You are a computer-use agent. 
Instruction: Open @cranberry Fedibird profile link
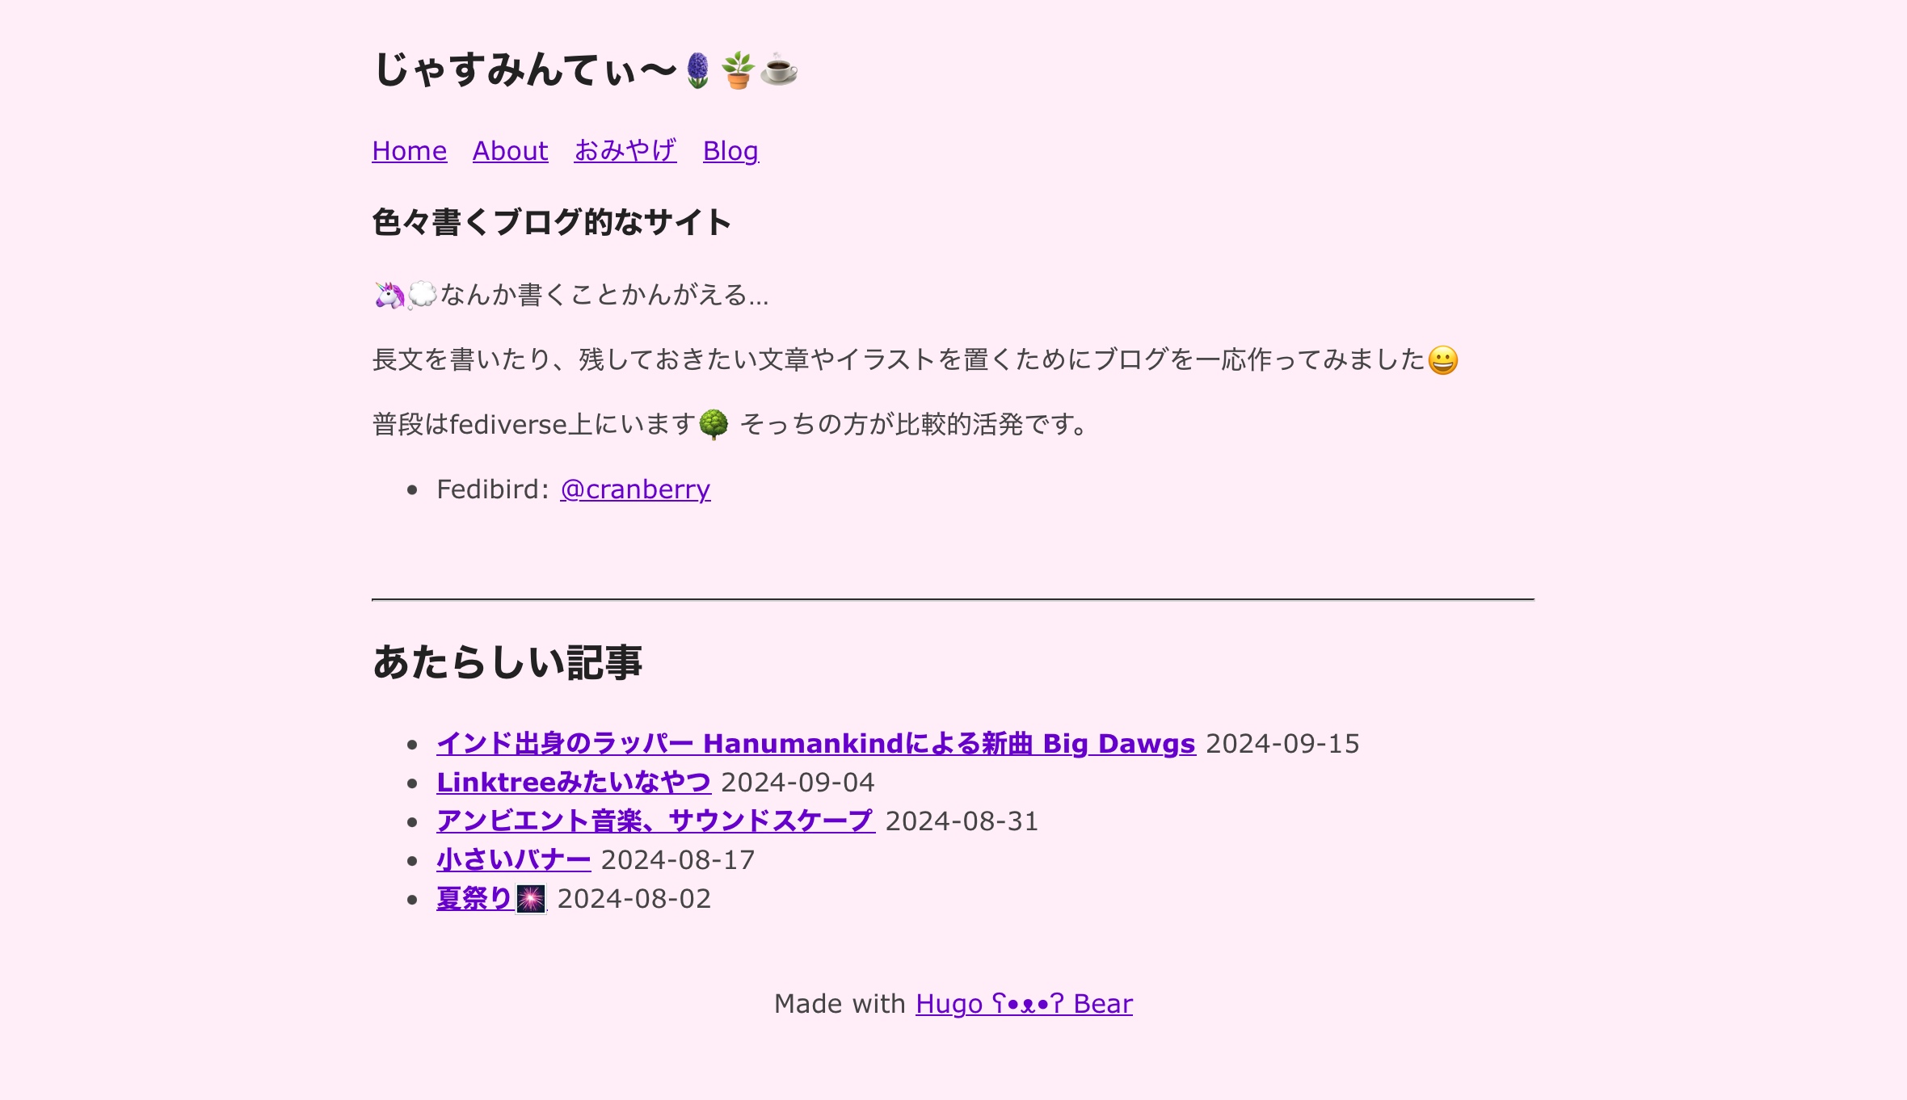[635, 489]
